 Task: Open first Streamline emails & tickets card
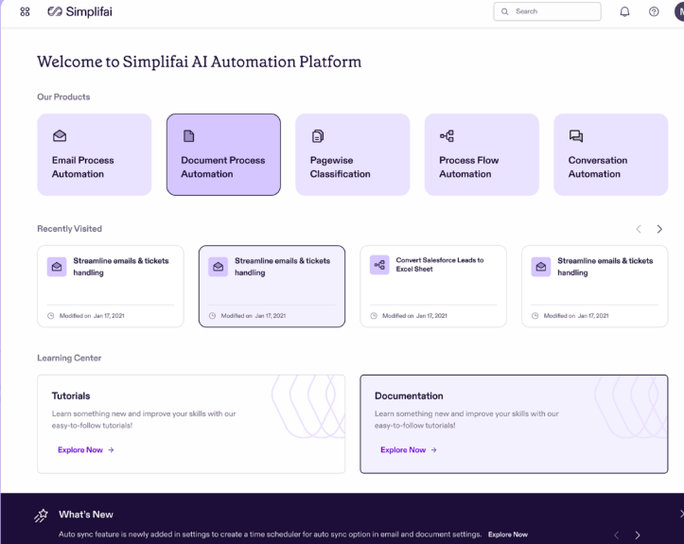pos(111,286)
